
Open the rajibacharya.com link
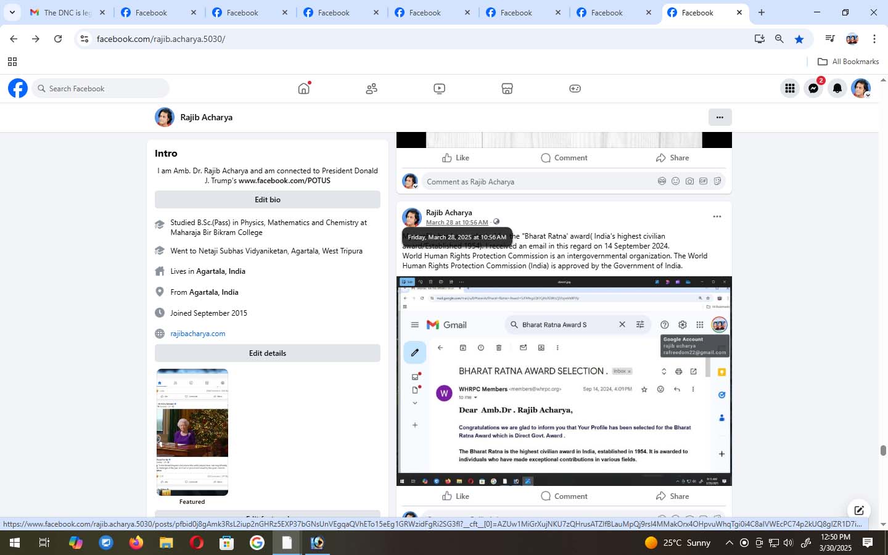tap(198, 334)
